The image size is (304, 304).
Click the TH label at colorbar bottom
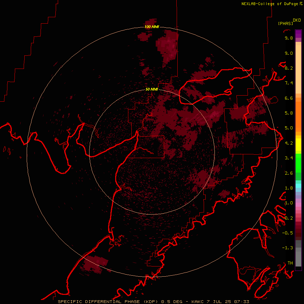click(290, 263)
